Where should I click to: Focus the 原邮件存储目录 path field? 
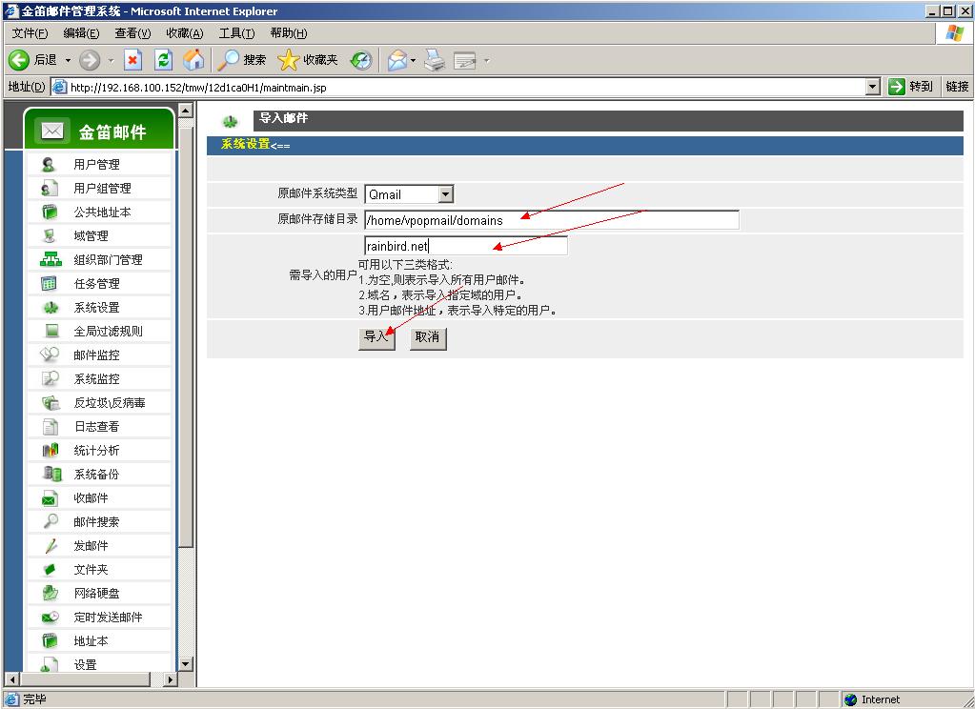pos(552,220)
